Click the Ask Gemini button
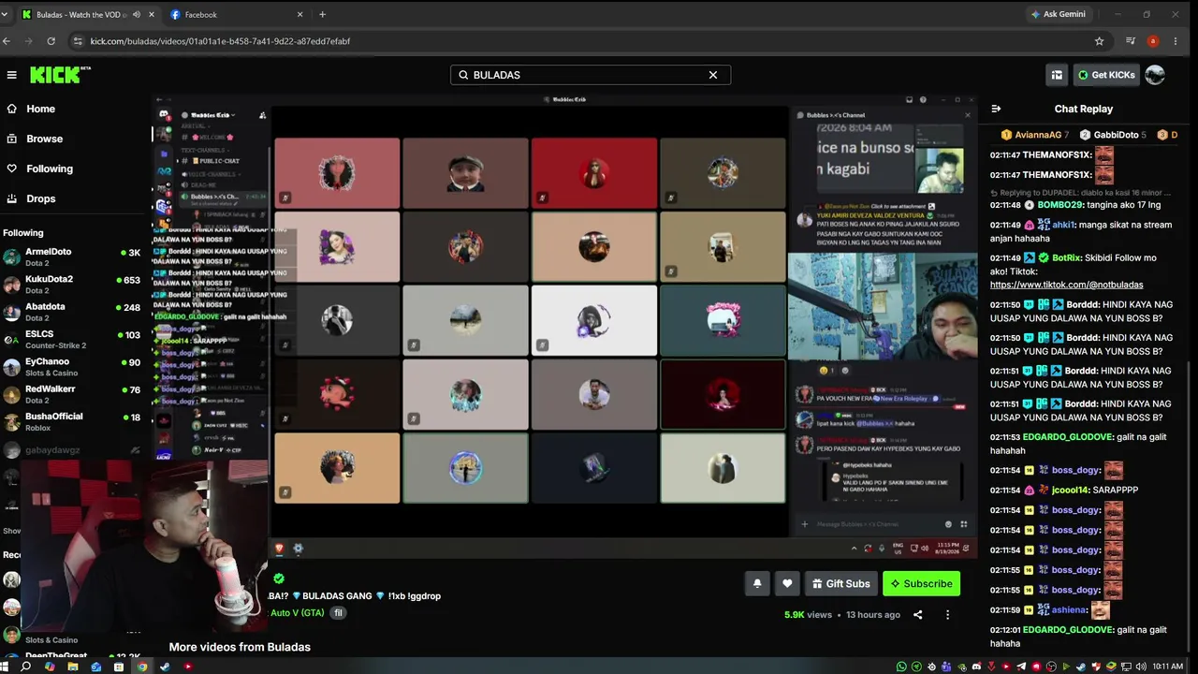Image resolution: width=1198 pixels, height=674 pixels. tap(1058, 14)
